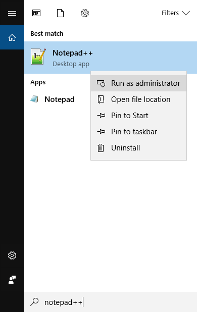Expand the Filters dropdown
197x312 pixels.
pyautogui.click(x=175, y=13)
